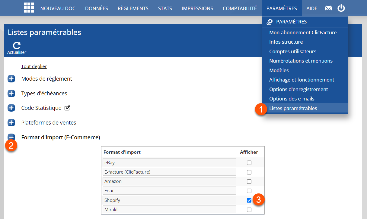Expand Code Statistique section
The image size is (367, 219).
pyautogui.click(x=11, y=108)
